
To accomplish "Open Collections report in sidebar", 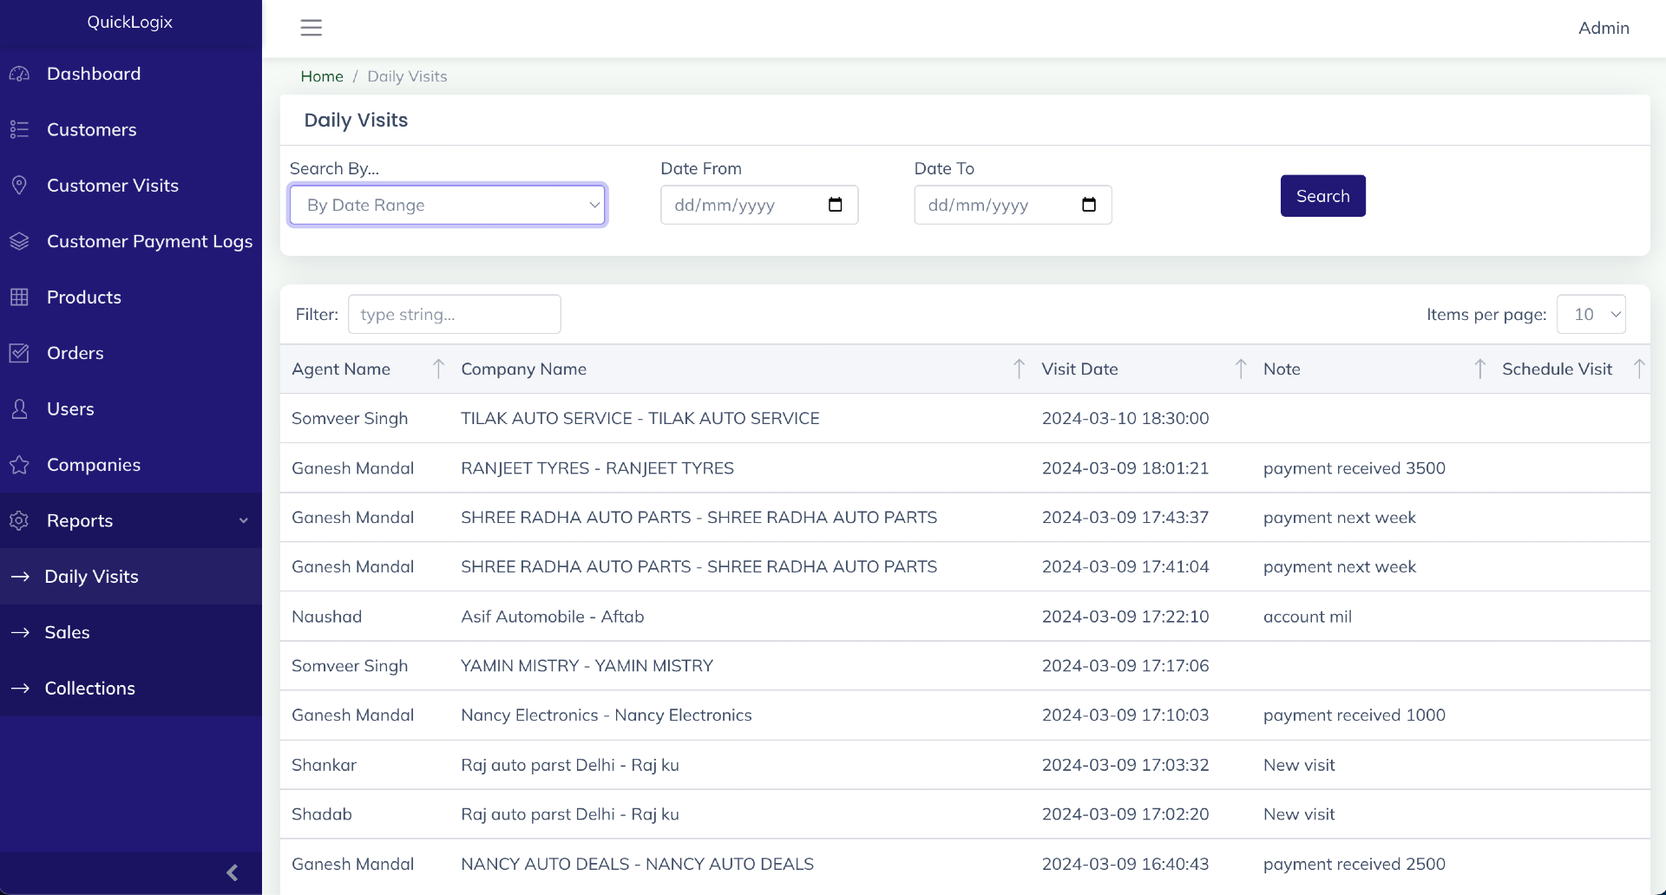I will tap(89, 689).
